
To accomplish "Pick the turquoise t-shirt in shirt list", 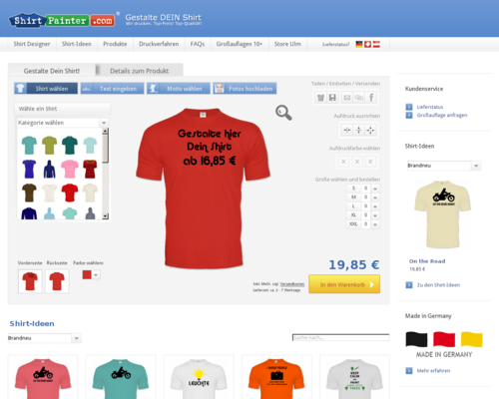I will [29, 145].
